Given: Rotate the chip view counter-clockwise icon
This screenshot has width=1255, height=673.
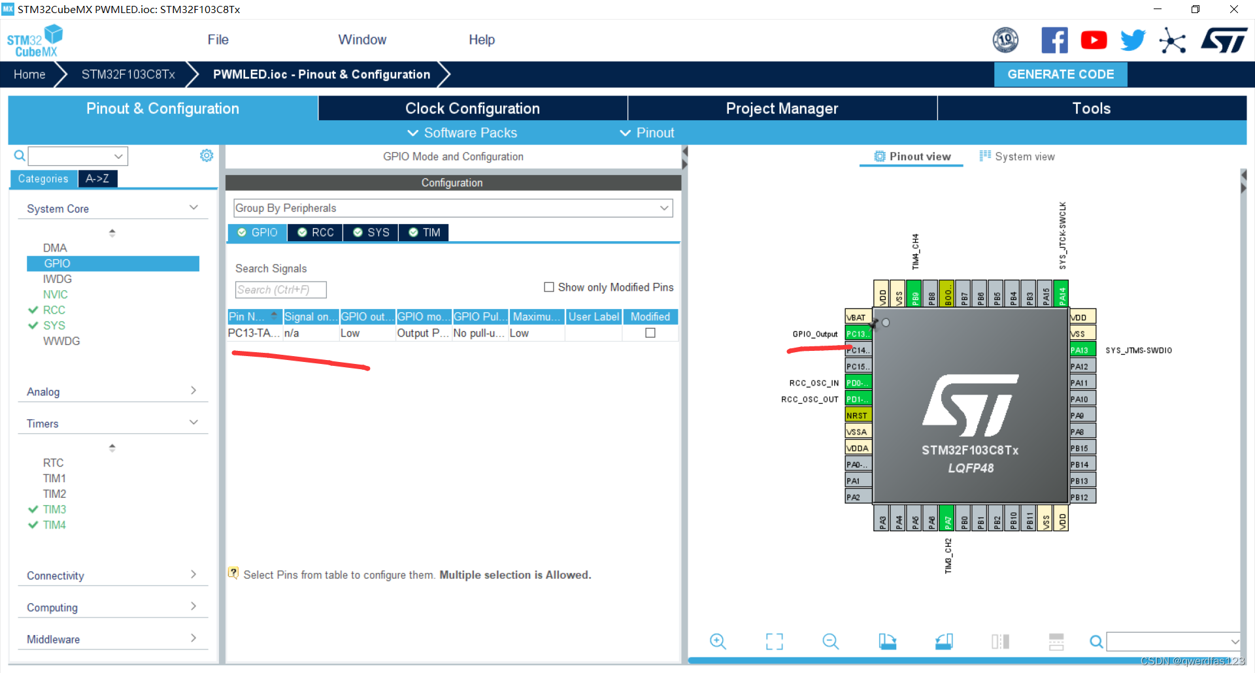Looking at the screenshot, I should coord(944,642).
